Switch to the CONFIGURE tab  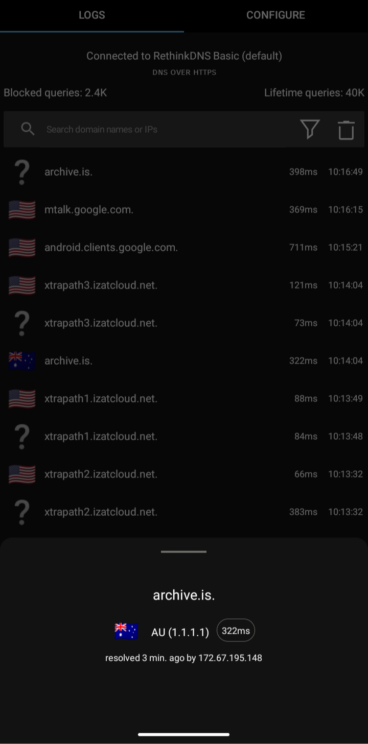click(x=276, y=15)
